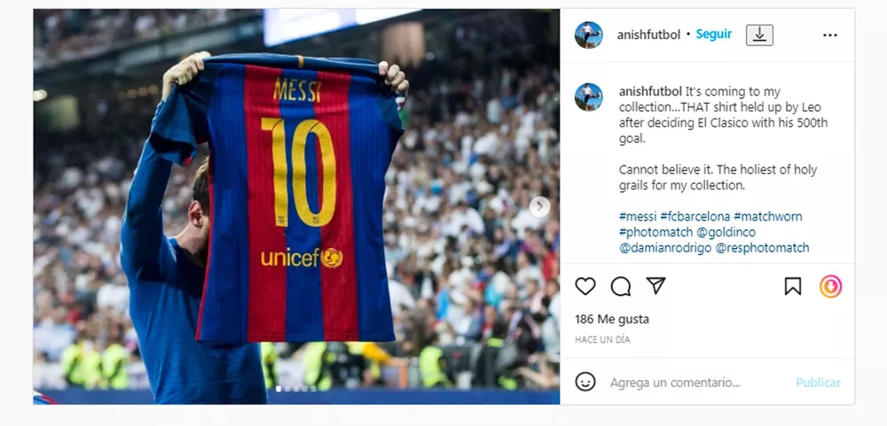This screenshot has height=426, width=887.
Task: Open the emoji picker smiley icon
Action: [x=585, y=382]
